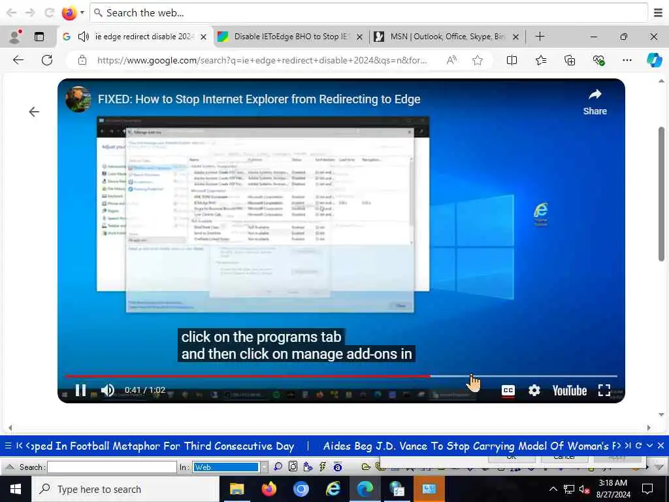Image resolution: width=669 pixels, height=502 pixels.
Task: Share the YouTube video
Action: point(595,102)
